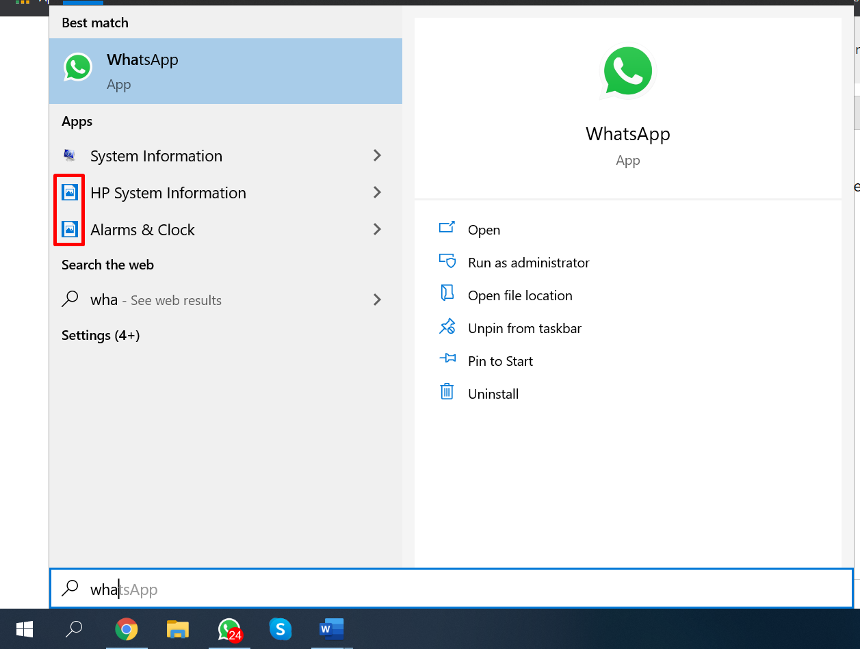Screen dimensions: 860x649
Task: Click into the search text field
Action: [452, 589]
